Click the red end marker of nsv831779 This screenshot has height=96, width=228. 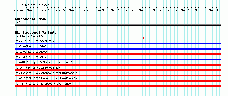[x=143, y=38]
